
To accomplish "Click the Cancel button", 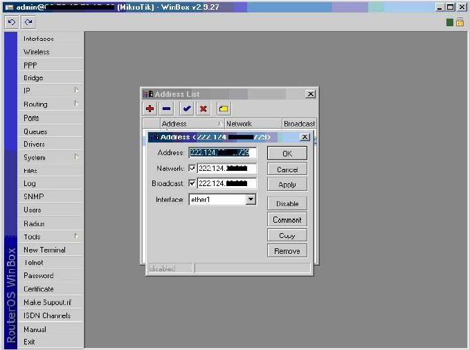I will [287, 169].
